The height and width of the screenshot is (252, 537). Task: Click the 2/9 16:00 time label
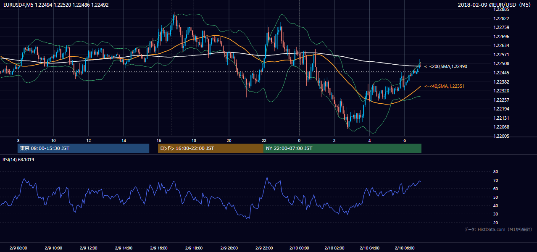159,248
